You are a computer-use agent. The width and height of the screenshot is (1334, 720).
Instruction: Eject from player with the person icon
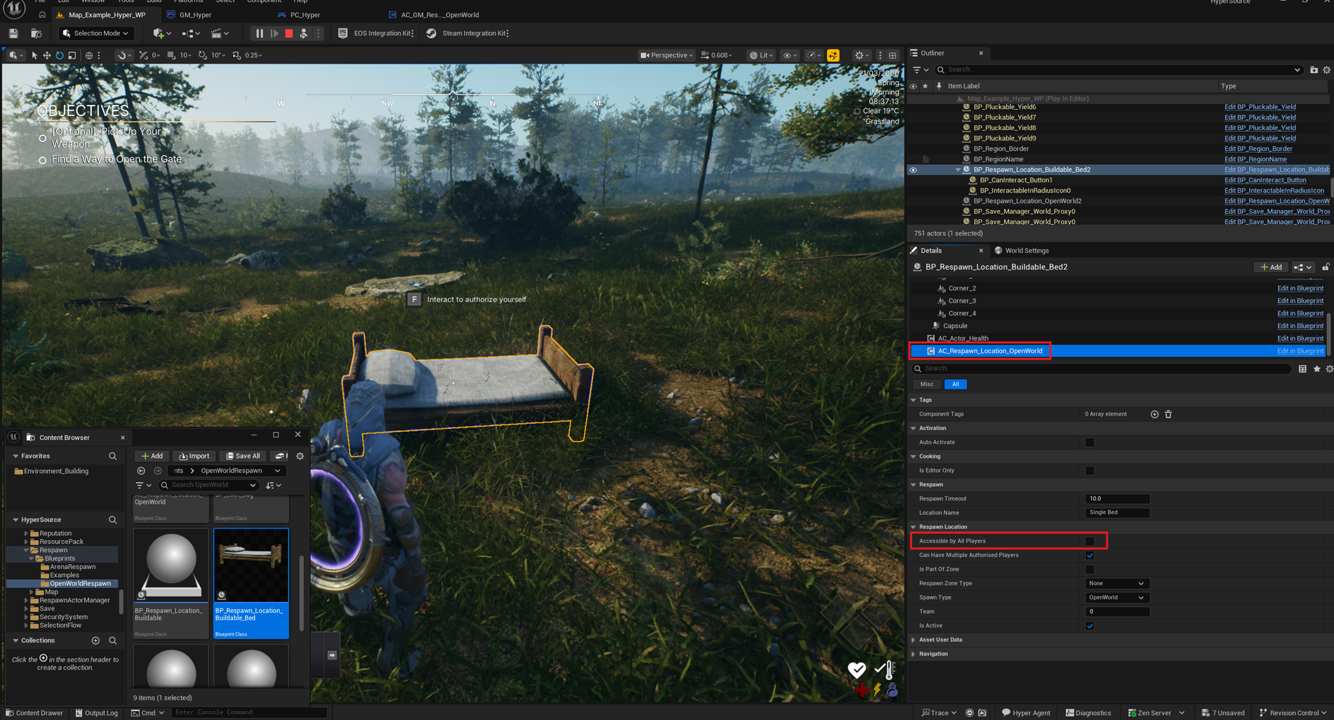[304, 33]
